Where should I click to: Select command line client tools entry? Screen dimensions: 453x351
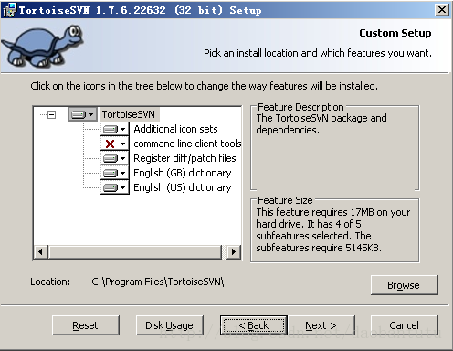187,144
